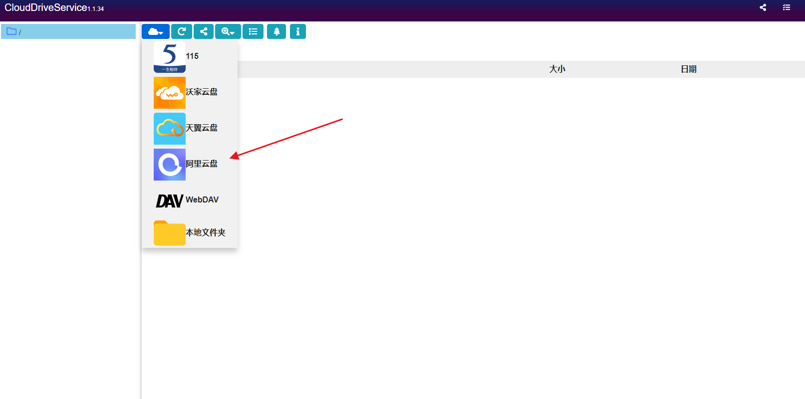Choose 天翼云盘 from the menu
The image size is (805, 399).
coord(190,128)
